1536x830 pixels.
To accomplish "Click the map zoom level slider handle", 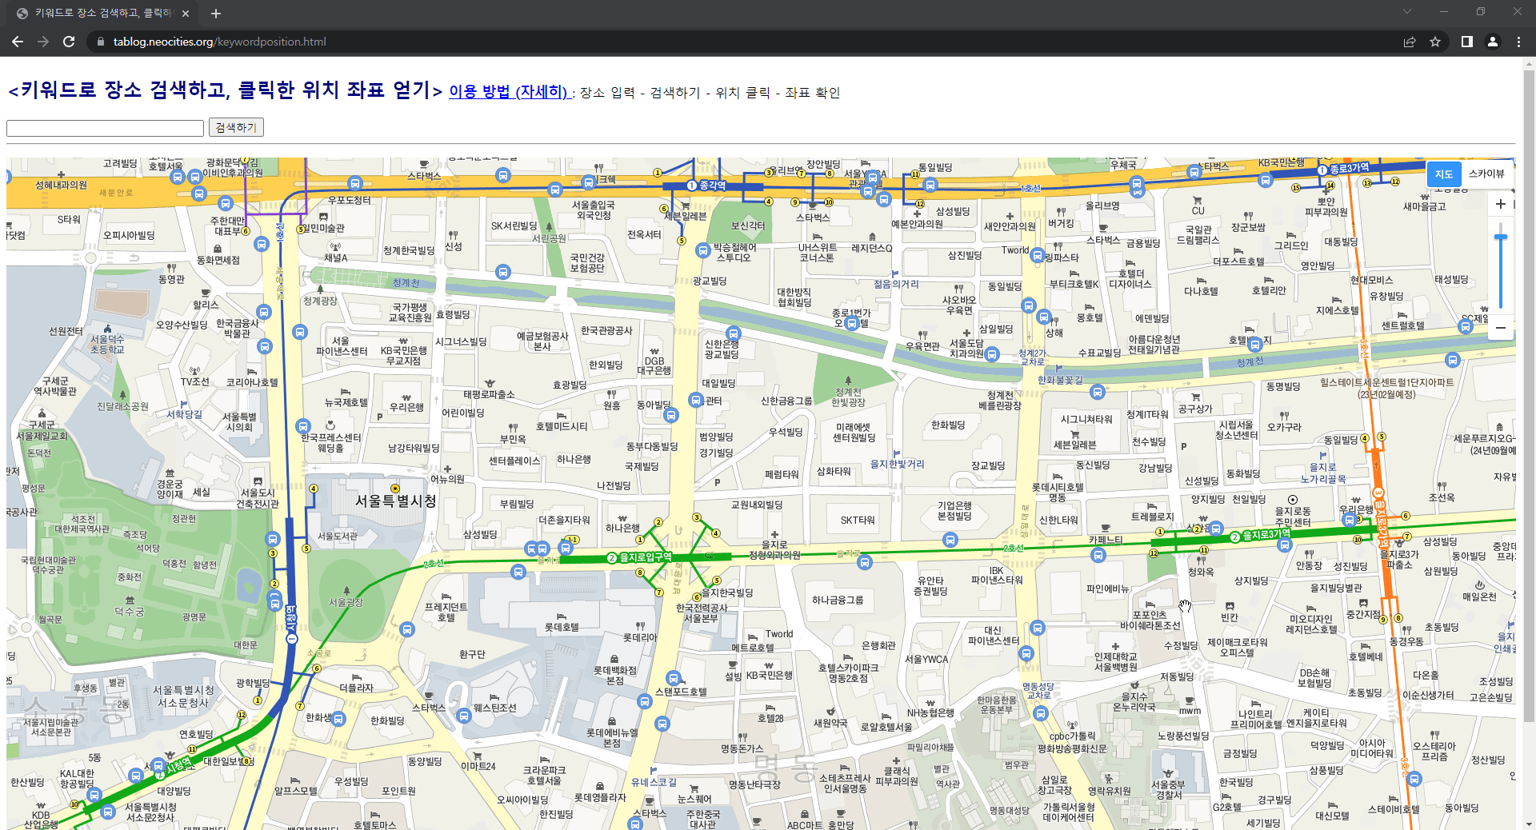I will (x=1501, y=237).
